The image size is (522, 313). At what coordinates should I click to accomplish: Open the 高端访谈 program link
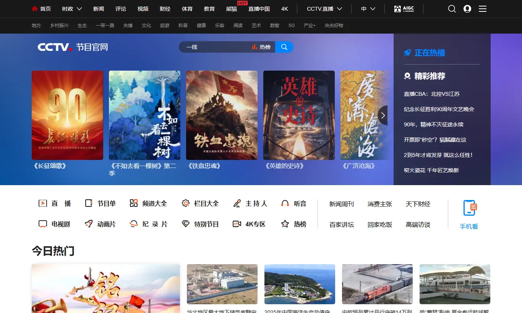tap(418, 225)
